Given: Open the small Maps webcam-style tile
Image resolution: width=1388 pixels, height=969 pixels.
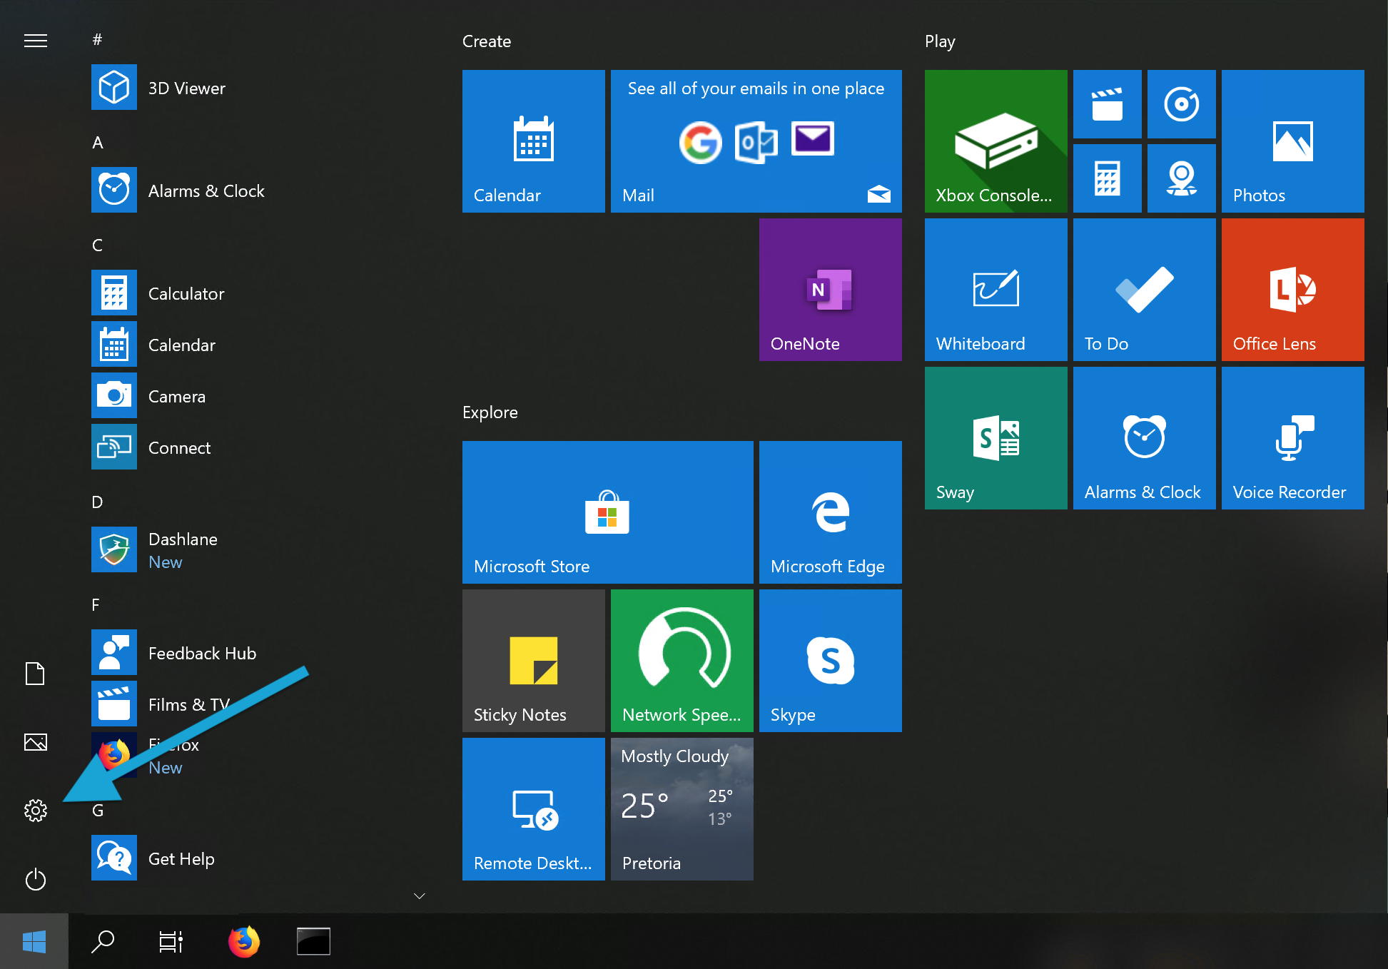Looking at the screenshot, I should tap(1182, 178).
